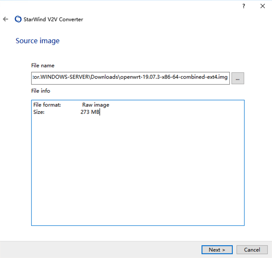Click the Source image heading
The image size is (272, 258).
(x=38, y=41)
